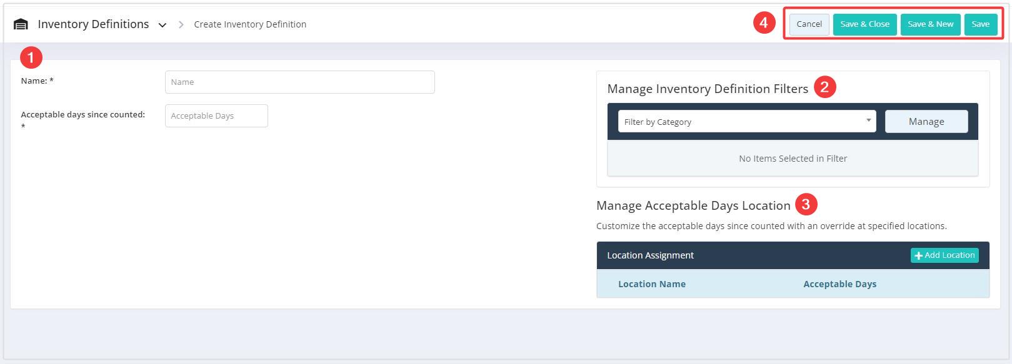Image resolution: width=1012 pixels, height=364 pixels.
Task: Click the red number 3 badge
Action: 806,204
